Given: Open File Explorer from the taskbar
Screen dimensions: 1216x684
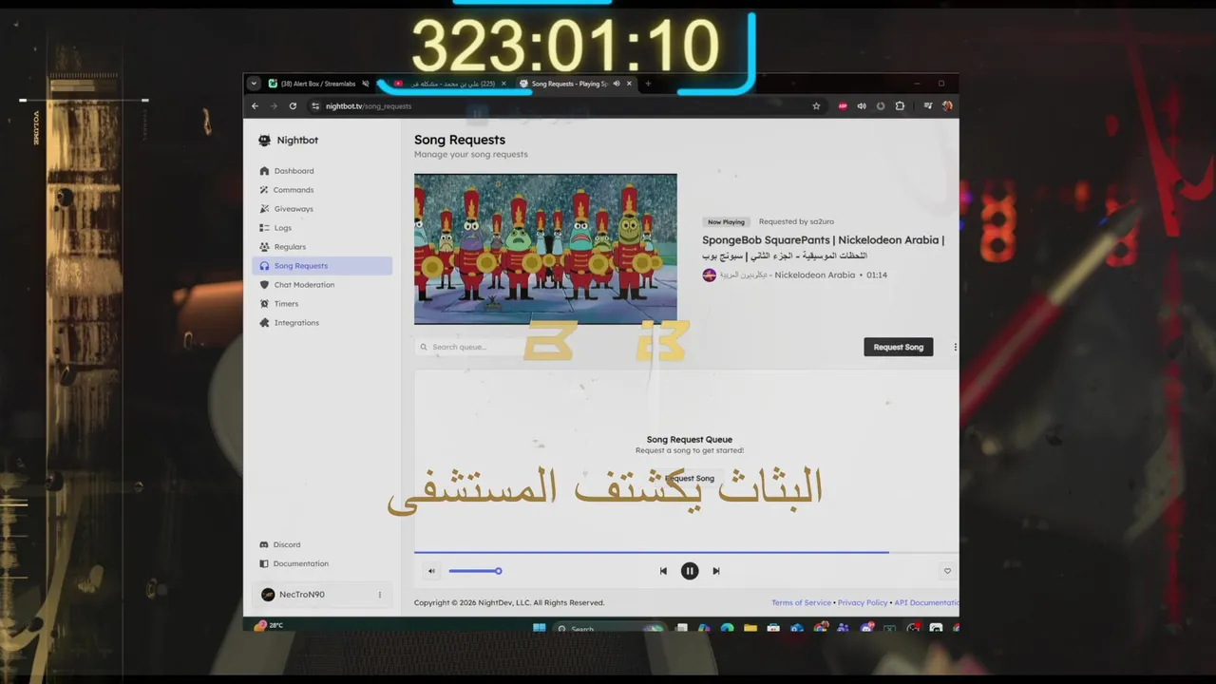Looking at the screenshot, I should click(x=750, y=628).
